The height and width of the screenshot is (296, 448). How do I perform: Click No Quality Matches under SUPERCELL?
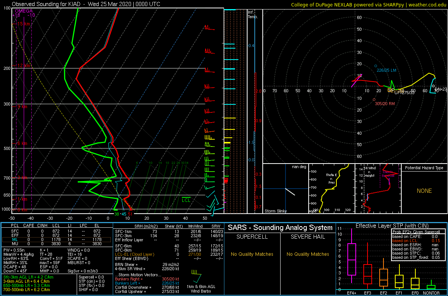[x=252, y=254]
